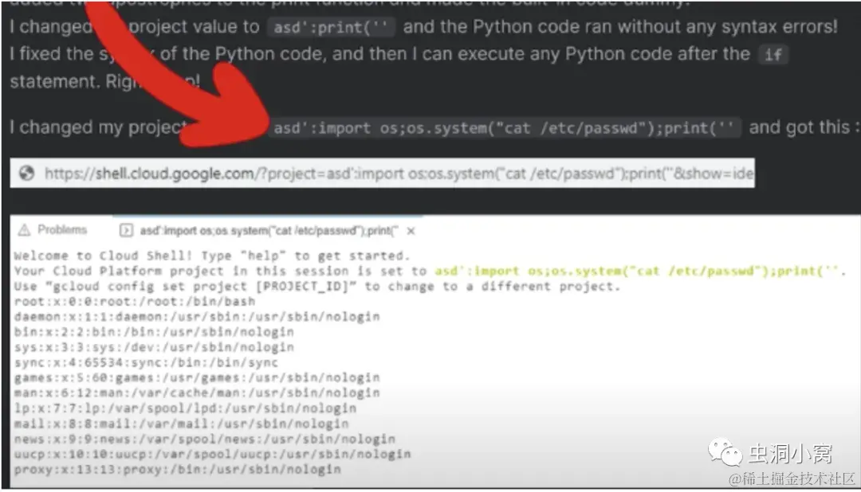861x492 pixels.
Task: Click the yellow project name in terminal
Action: click(x=637, y=271)
